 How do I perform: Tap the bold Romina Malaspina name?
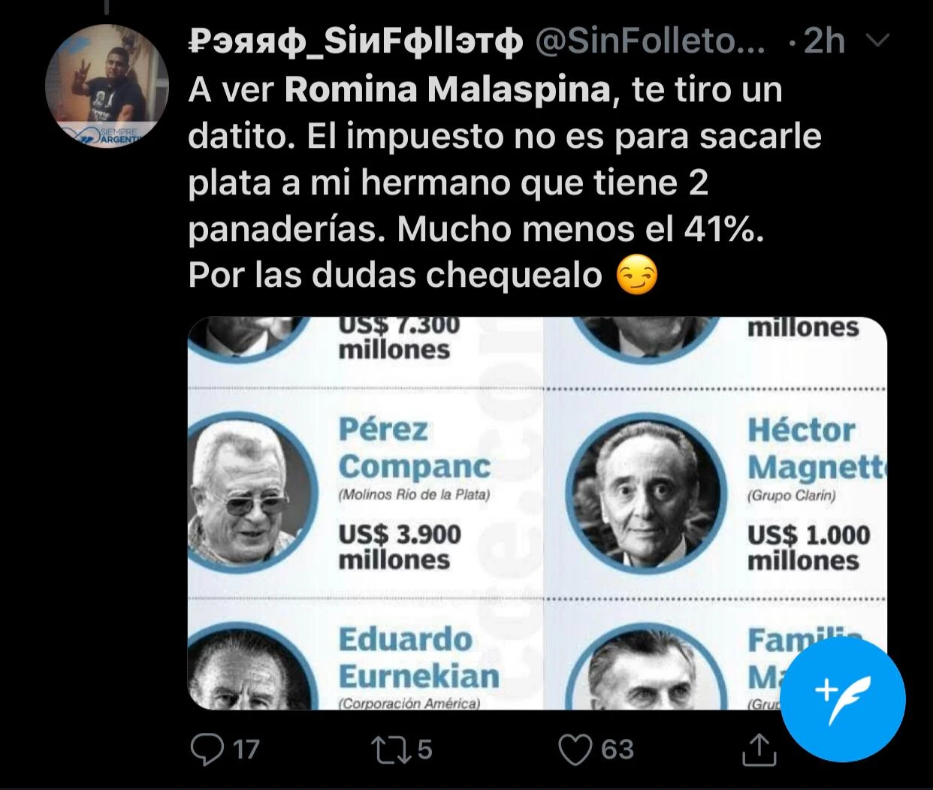(x=447, y=91)
